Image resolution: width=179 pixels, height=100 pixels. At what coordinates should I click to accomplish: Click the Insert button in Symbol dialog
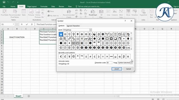pos(117,69)
